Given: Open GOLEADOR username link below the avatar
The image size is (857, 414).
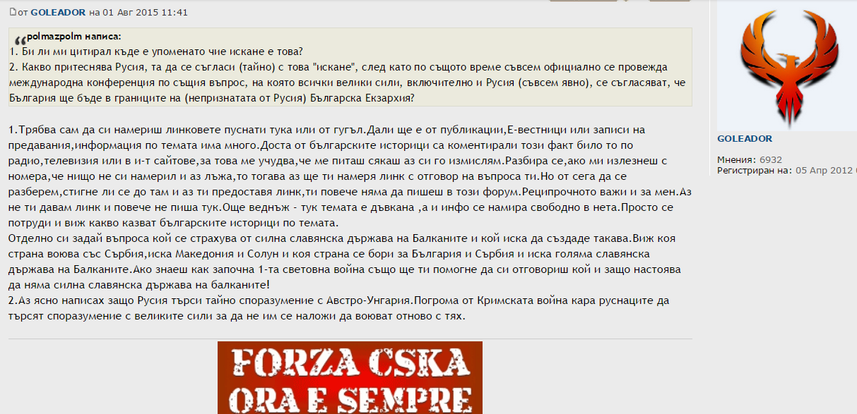Looking at the screenshot, I should tap(744, 138).
